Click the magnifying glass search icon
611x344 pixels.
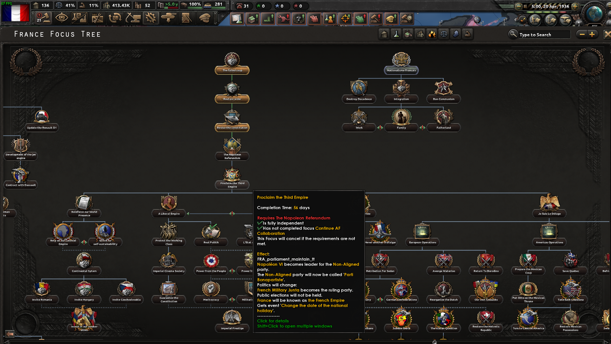(x=513, y=34)
